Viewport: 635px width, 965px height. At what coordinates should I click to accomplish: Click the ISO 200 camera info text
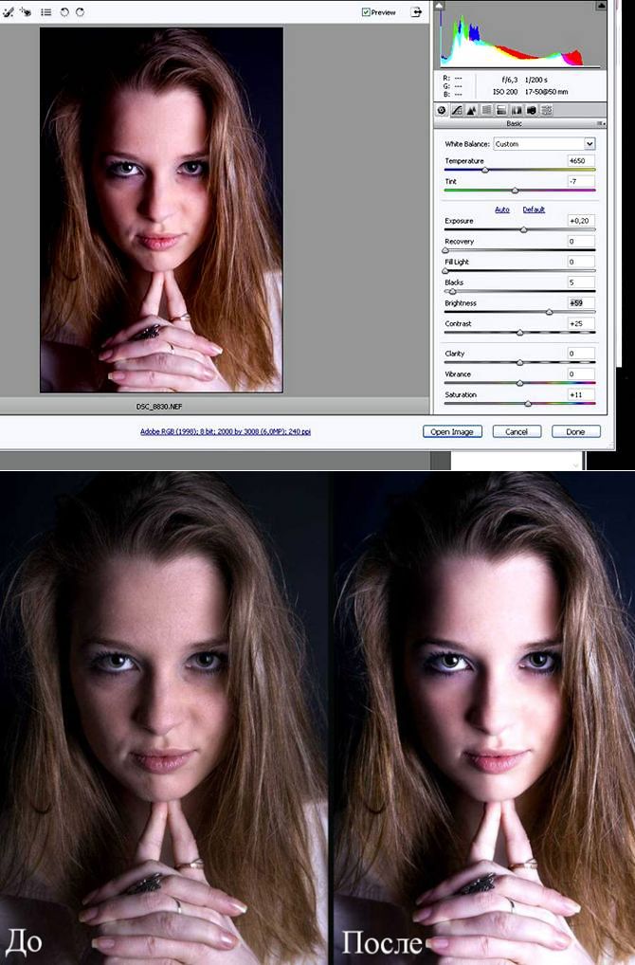pyautogui.click(x=505, y=92)
